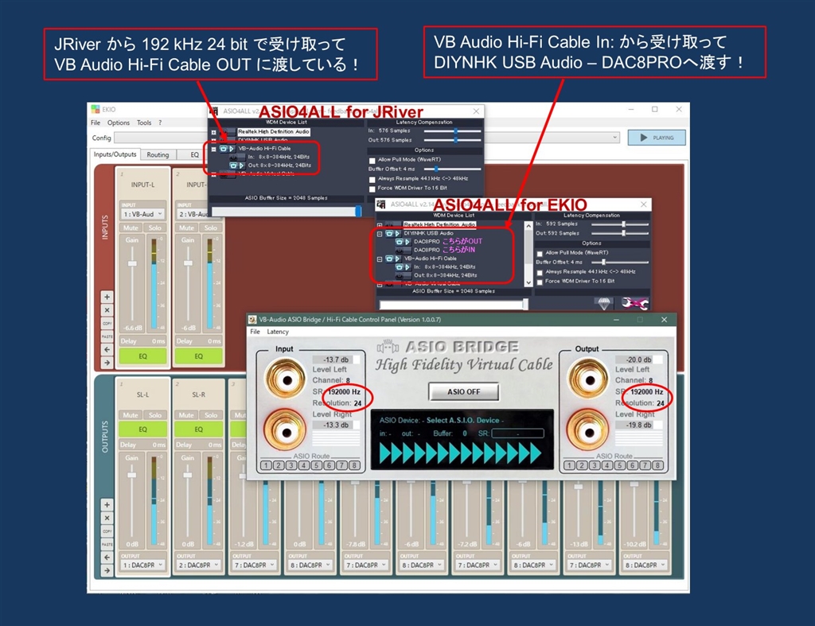Switch to the EQ tab in EKIO
This screenshot has height=626, width=815.
(194, 155)
